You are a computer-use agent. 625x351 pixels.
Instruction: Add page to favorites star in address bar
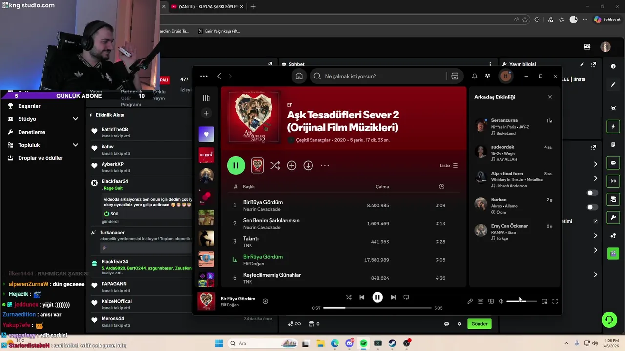[x=525, y=19]
